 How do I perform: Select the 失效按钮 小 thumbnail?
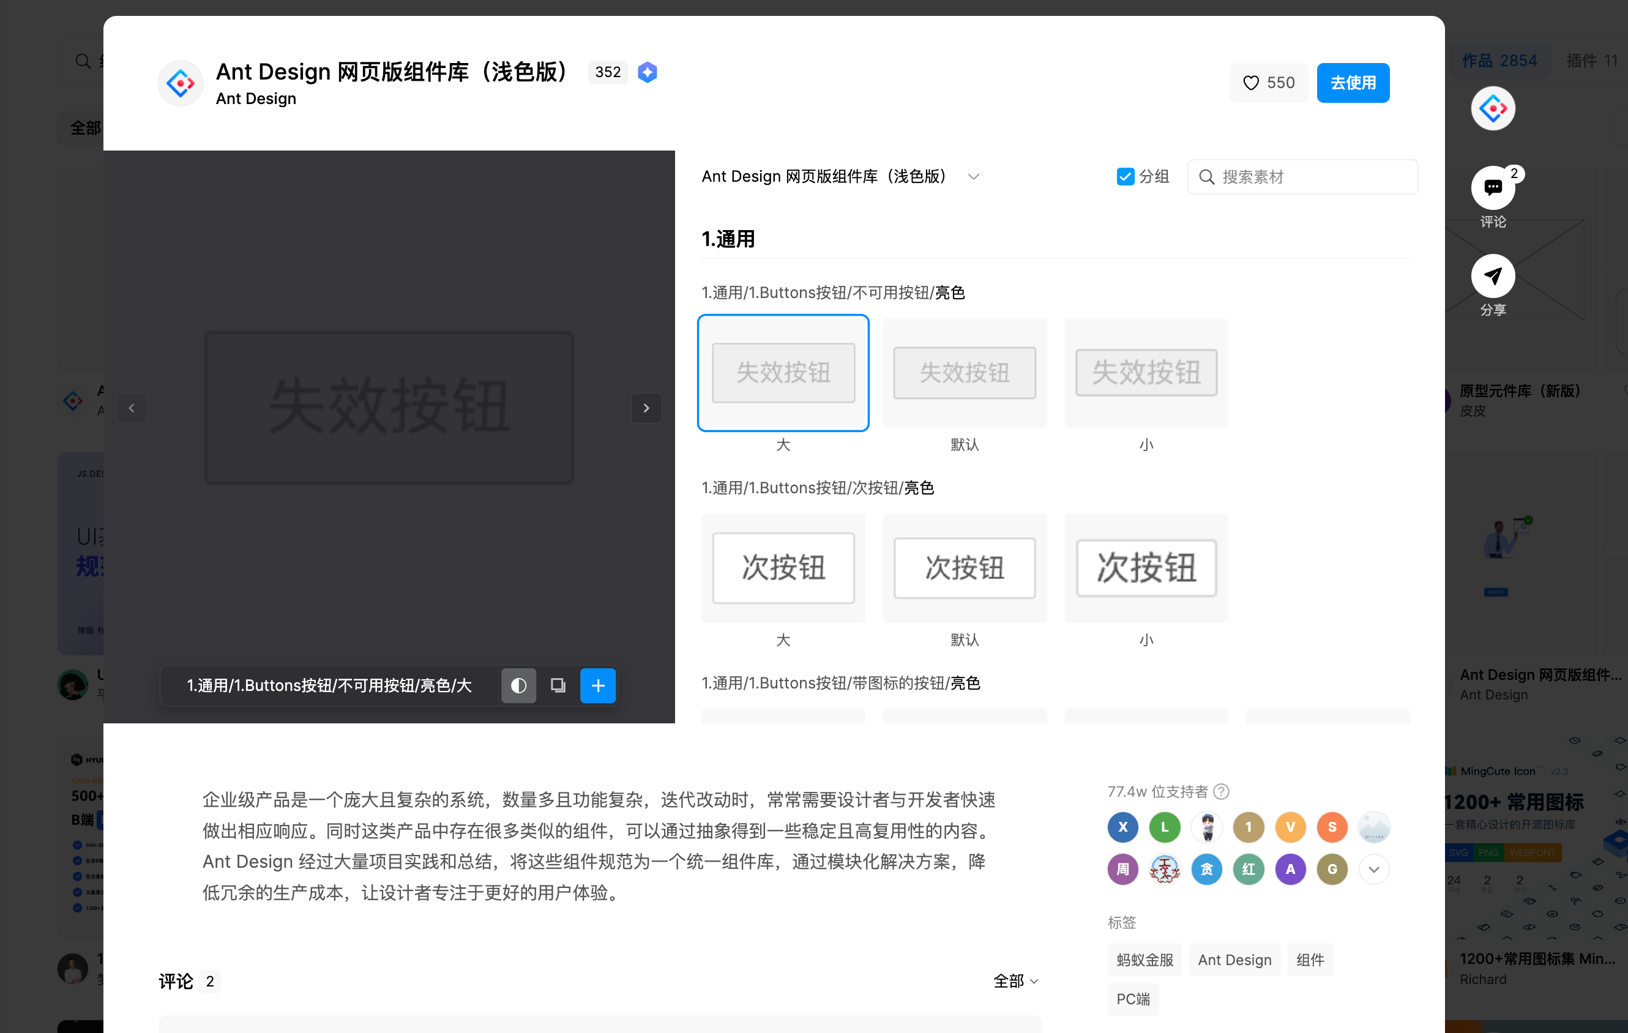point(1146,373)
